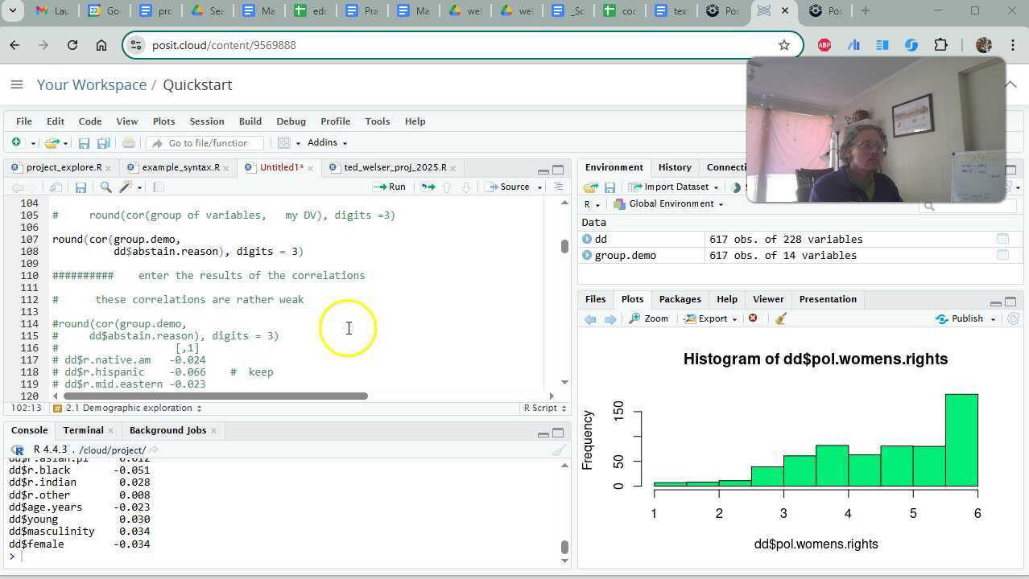The width and height of the screenshot is (1029, 579).
Task: Switch to the History tab
Action: [675, 167]
